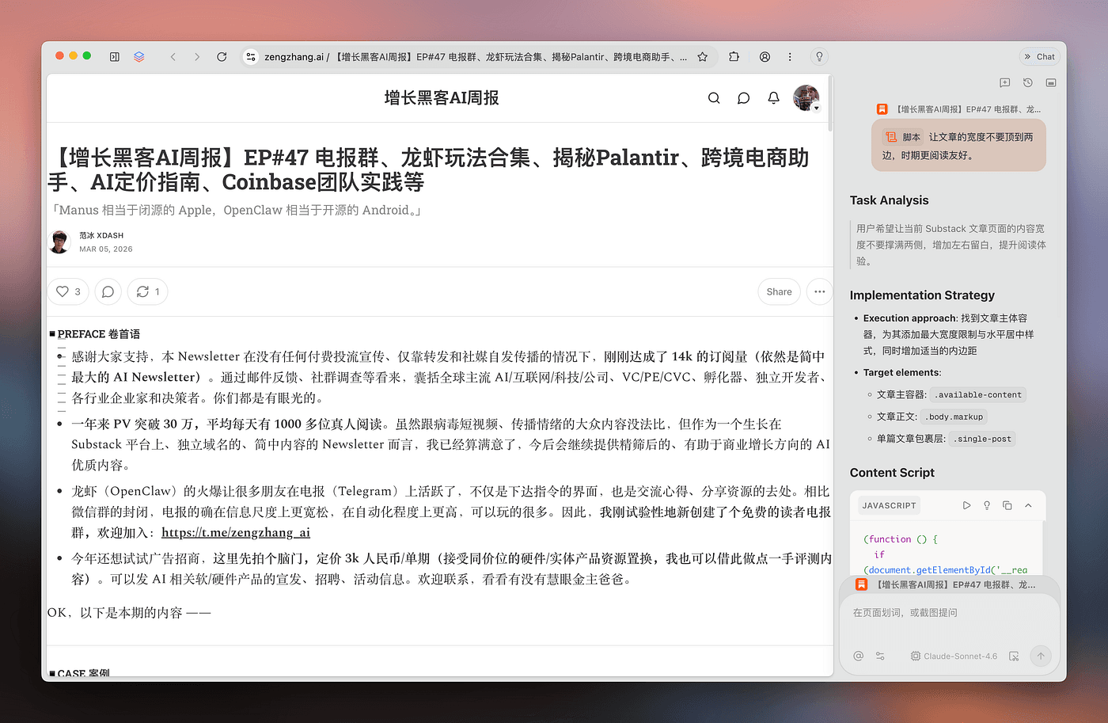Click the panel layout icon beside history
This screenshot has width=1108, height=723.
tap(1051, 82)
